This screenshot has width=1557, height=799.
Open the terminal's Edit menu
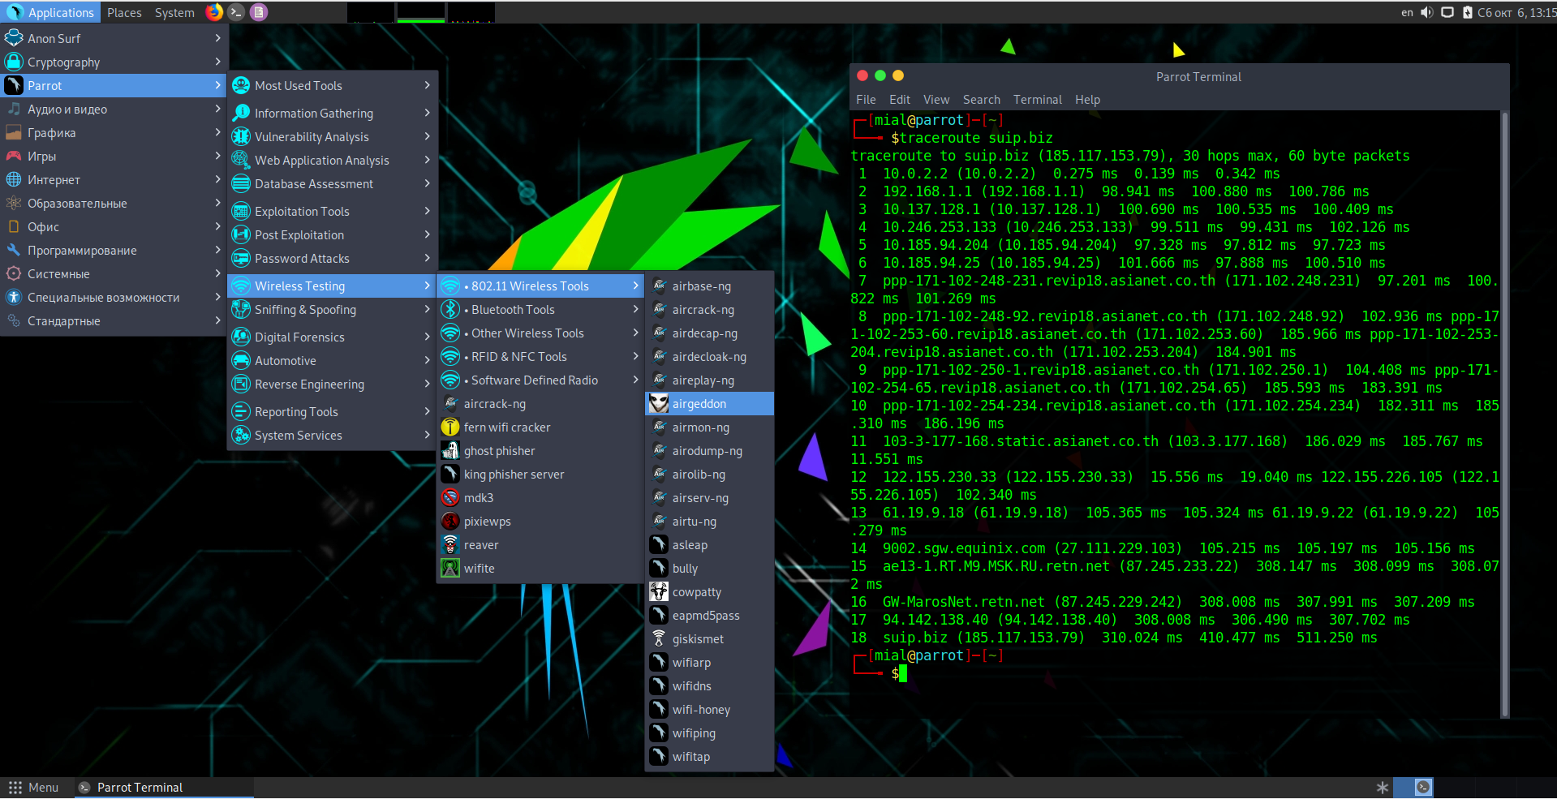point(899,100)
